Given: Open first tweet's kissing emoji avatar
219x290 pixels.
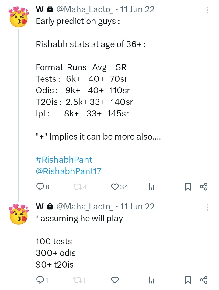Looking at the screenshot, I should 19,17.
